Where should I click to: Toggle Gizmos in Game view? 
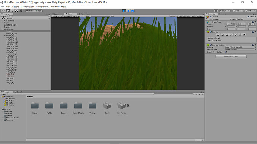(200, 16)
